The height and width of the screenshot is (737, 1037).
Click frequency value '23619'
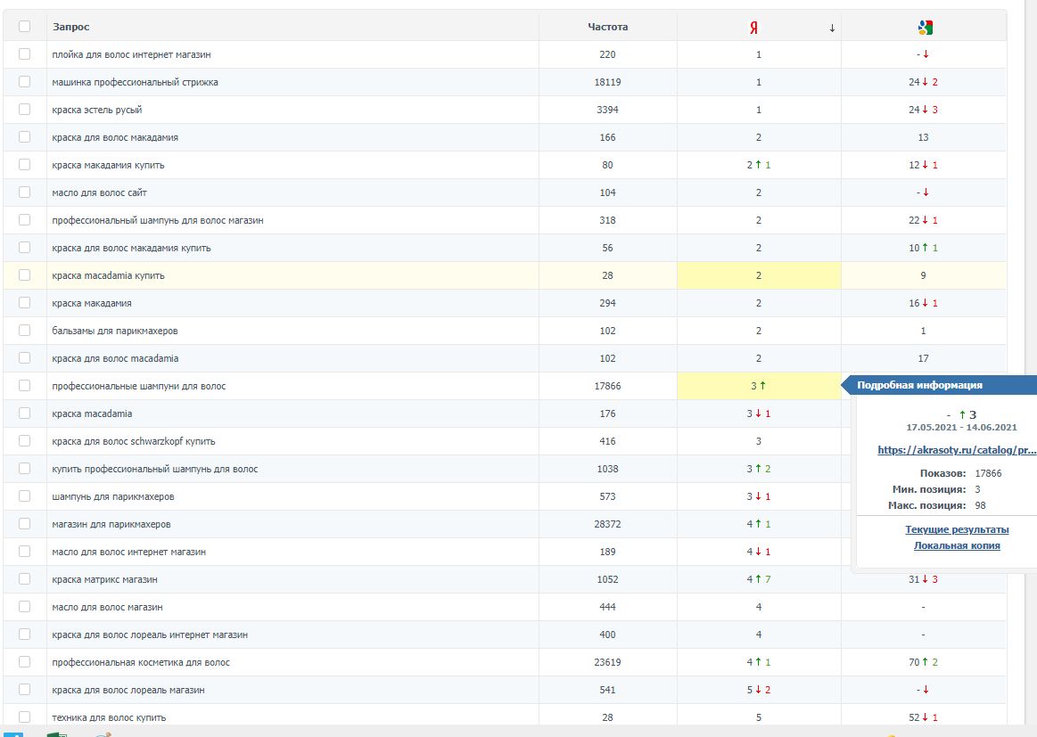coord(608,661)
